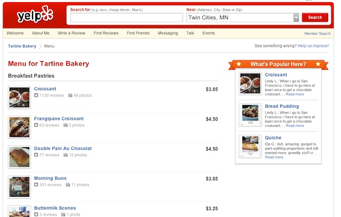Screen dimensions: 341x217
Task: Click the reviews icon beside 63 reviews
Action: [36, 125]
